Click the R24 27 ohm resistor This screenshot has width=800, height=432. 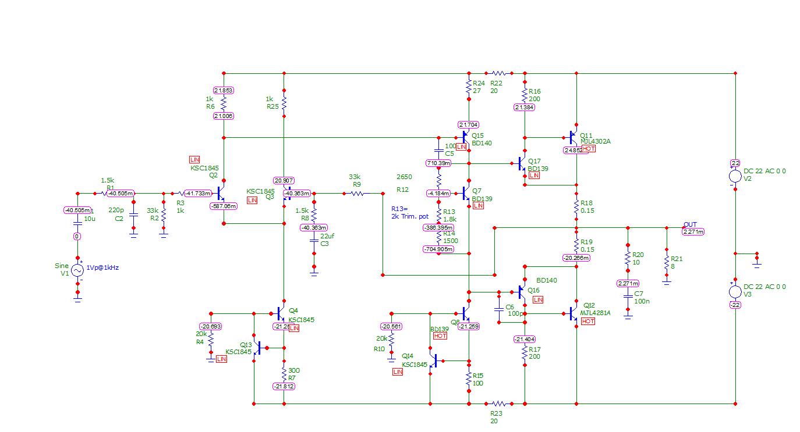(469, 87)
